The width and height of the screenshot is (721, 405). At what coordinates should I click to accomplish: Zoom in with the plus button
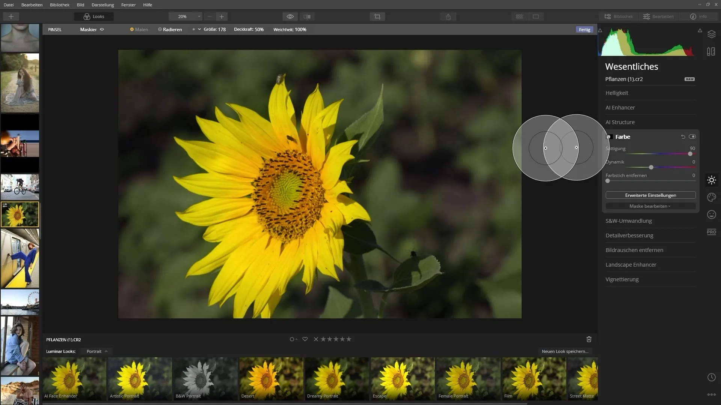(x=222, y=16)
